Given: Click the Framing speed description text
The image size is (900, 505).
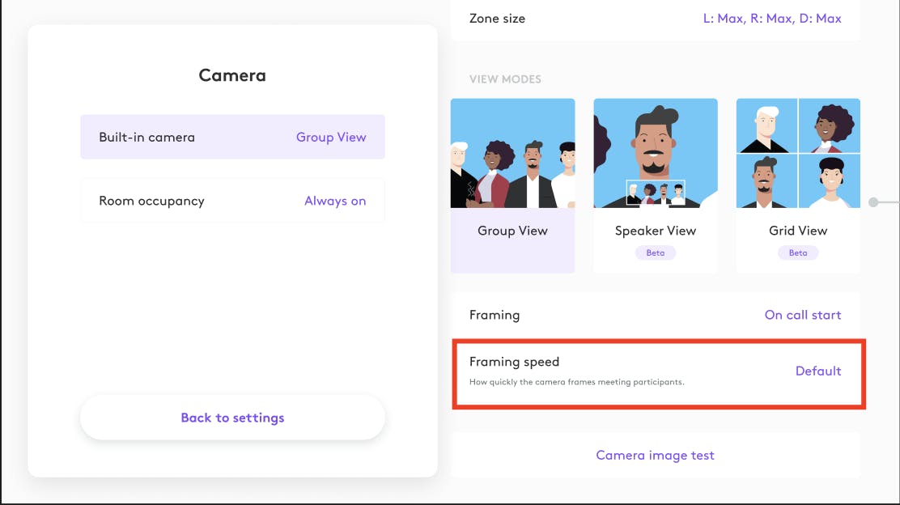Looking at the screenshot, I should 576,382.
